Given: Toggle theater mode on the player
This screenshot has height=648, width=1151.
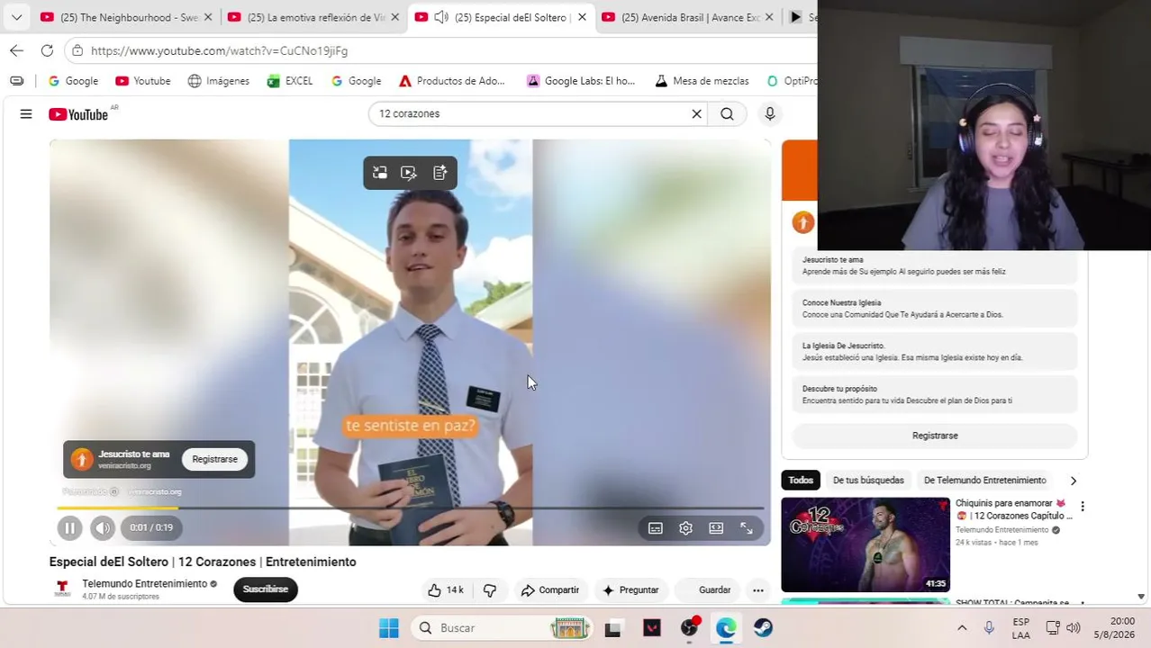Looking at the screenshot, I should coord(716,528).
